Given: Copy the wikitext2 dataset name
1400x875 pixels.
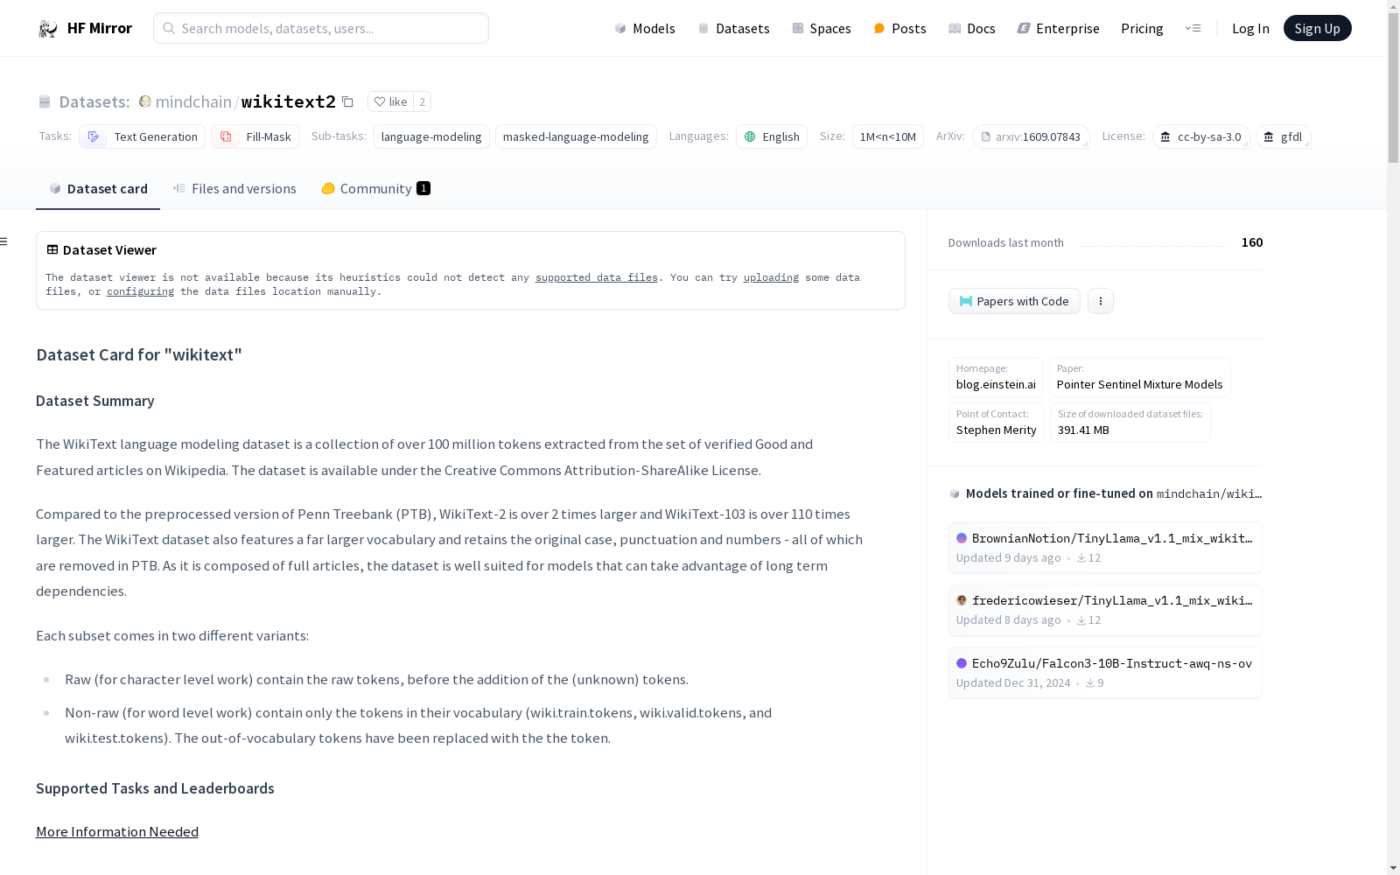Looking at the screenshot, I should (x=347, y=101).
